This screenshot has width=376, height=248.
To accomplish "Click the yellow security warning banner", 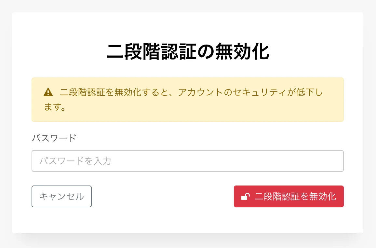I will click(x=187, y=99).
